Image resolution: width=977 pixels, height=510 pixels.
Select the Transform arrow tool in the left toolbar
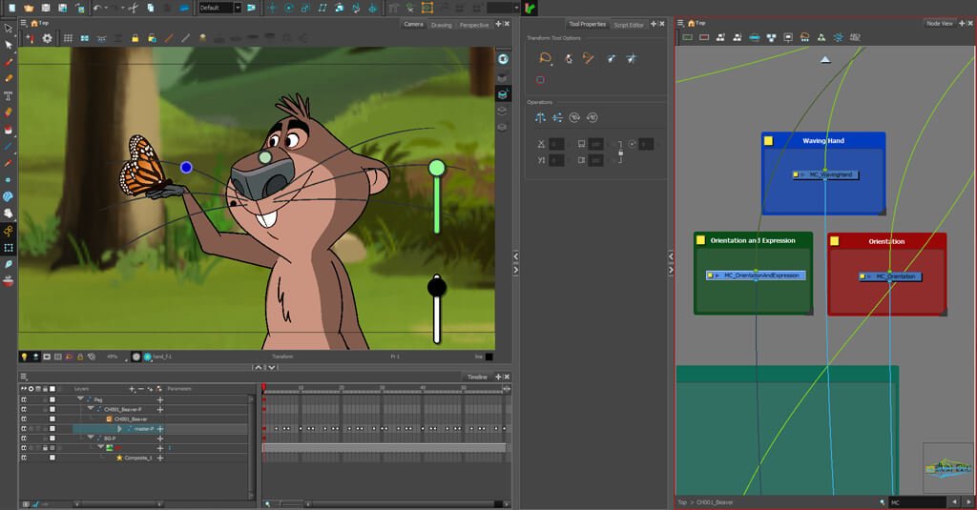click(x=8, y=28)
